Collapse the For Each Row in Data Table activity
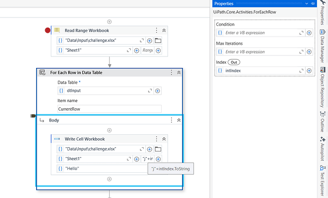This screenshot has height=198, width=328. [x=179, y=73]
